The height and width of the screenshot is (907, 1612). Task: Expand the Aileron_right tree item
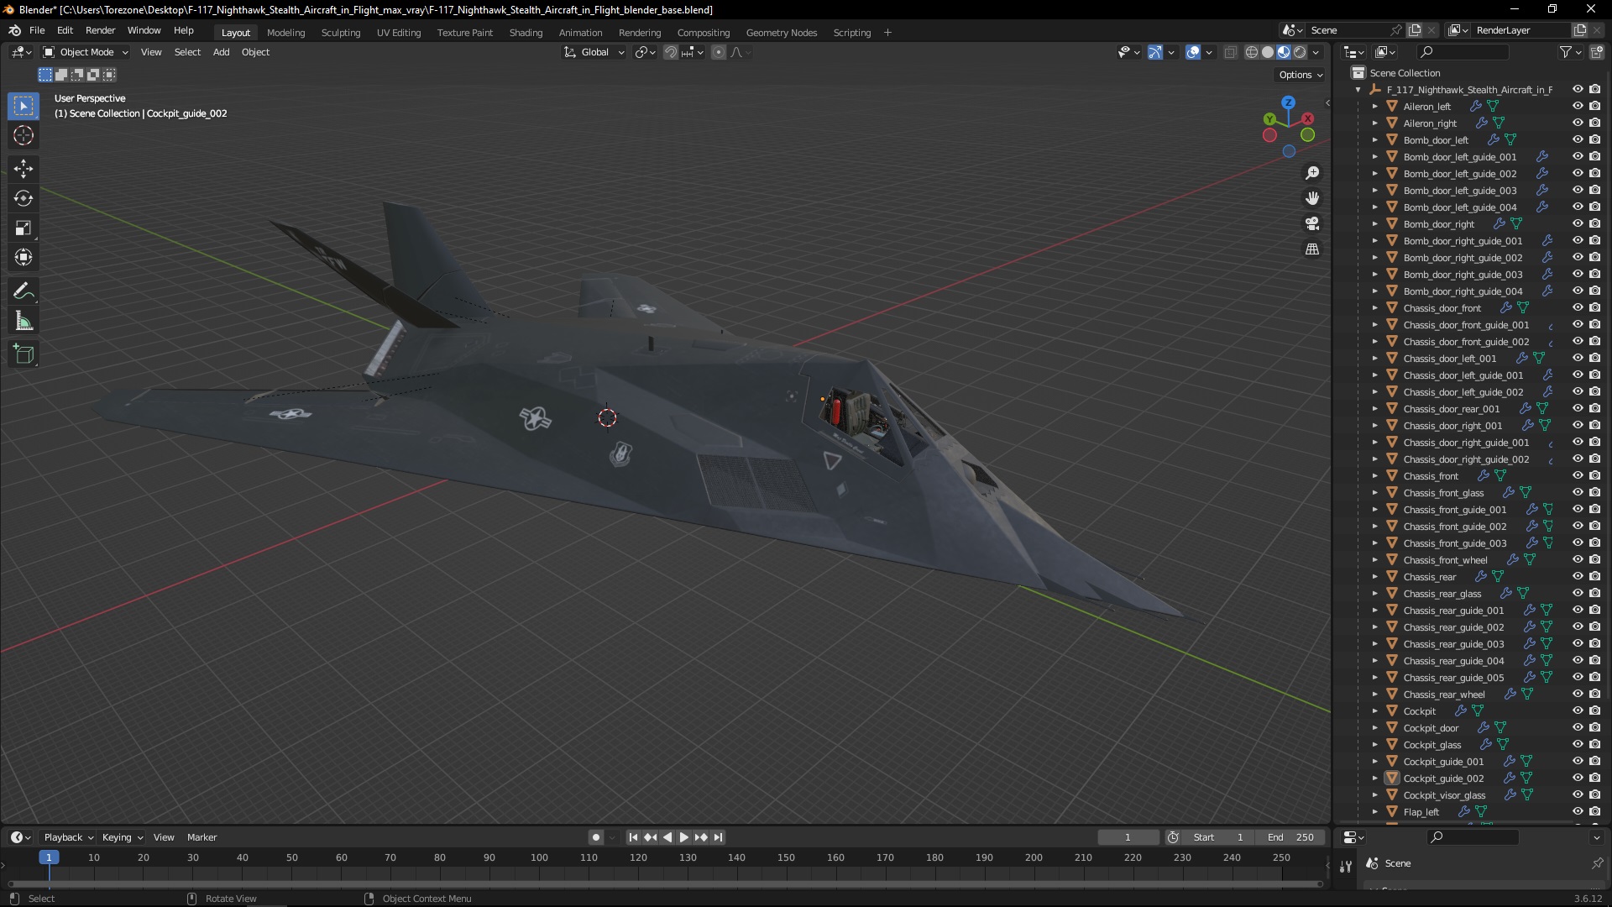[1375, 123]
